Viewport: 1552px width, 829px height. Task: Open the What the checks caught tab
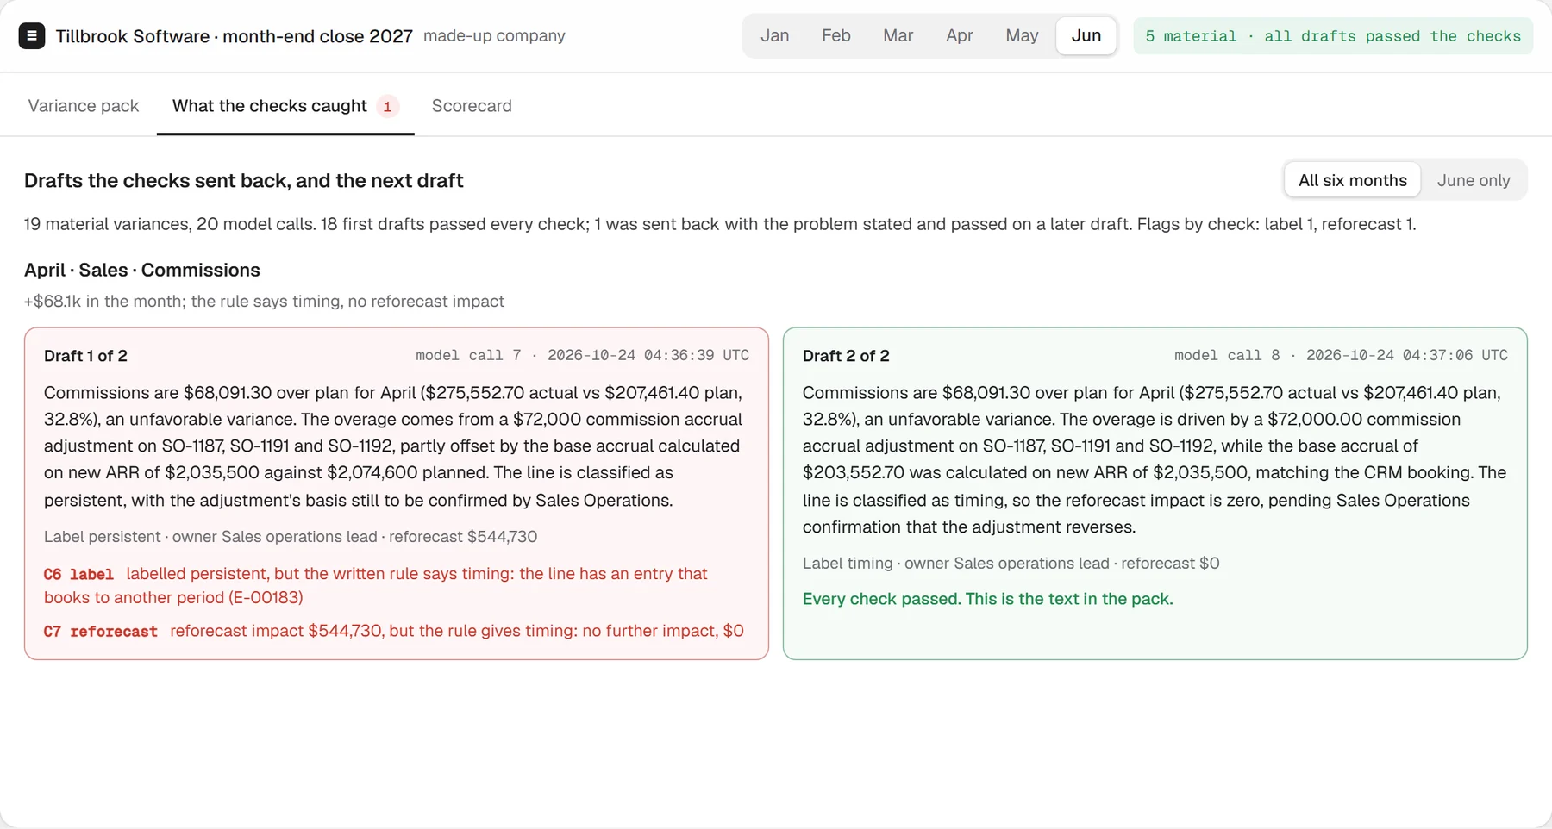click(285, 106)
